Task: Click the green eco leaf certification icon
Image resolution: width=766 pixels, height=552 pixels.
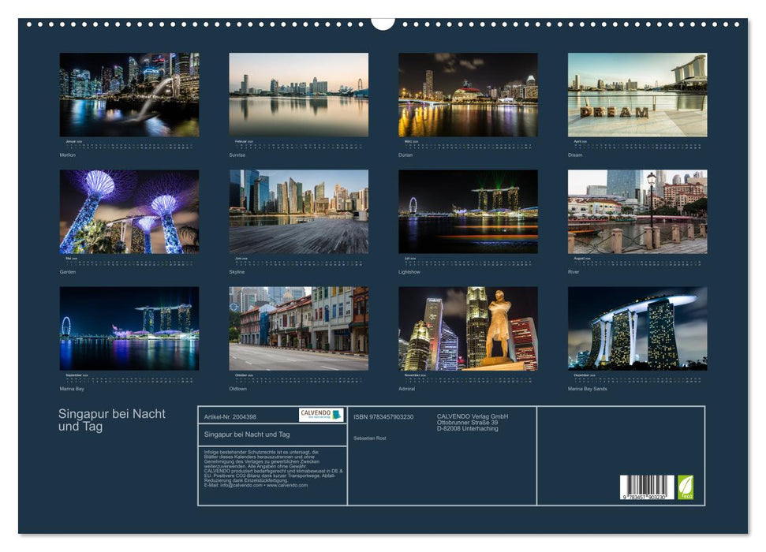Action: 686,487
